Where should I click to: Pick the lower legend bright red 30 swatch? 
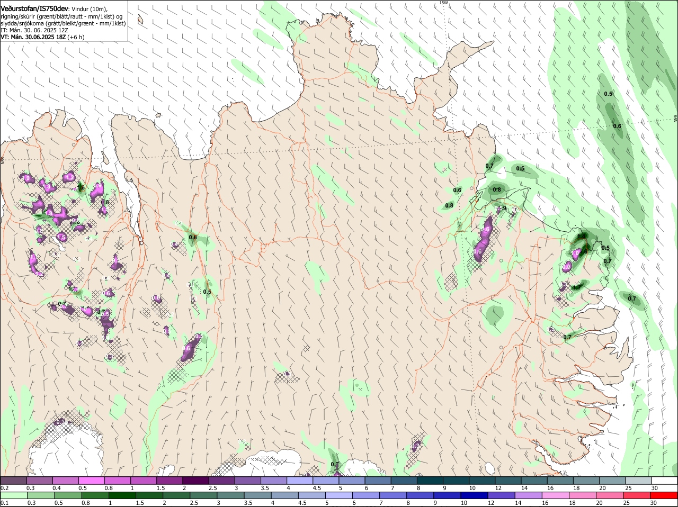(x=664, y=495)
